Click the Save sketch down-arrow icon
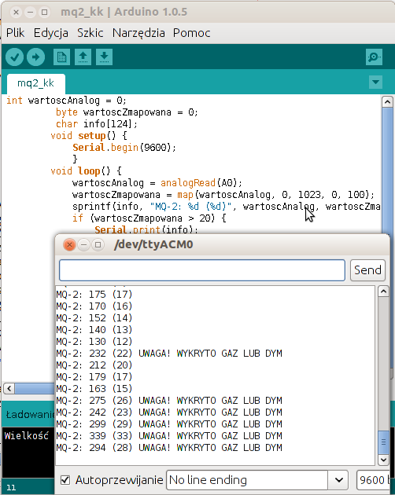The height and width of the screenshot is (495, 395). 104,57
